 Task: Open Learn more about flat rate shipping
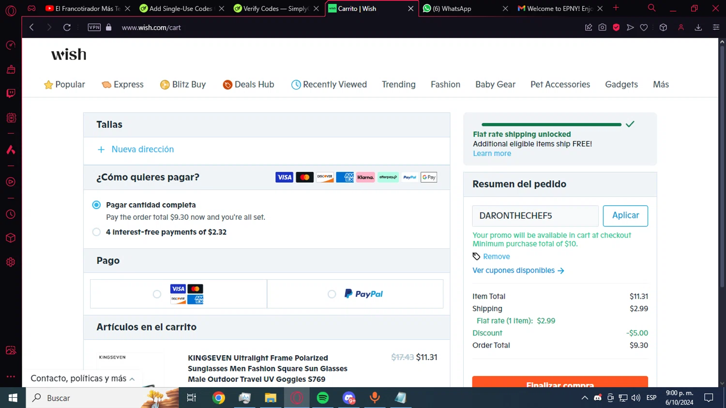pos(492,153)
